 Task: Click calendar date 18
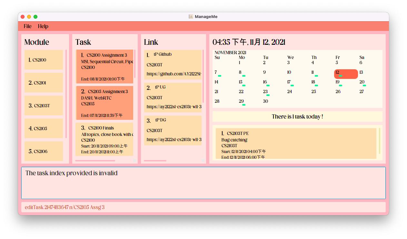(x=313, y=82)
